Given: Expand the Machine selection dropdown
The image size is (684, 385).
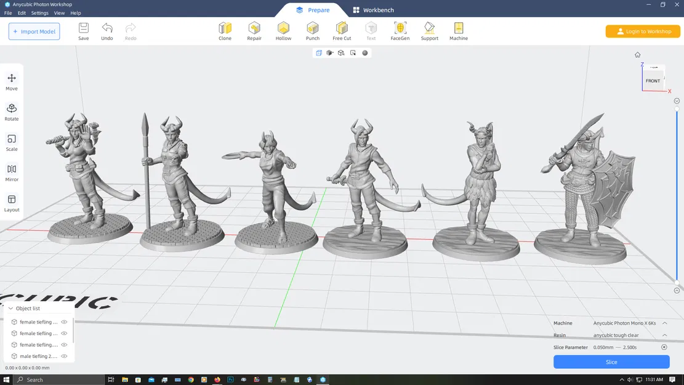Looking at the screenshot, I should (x=664, y=323).
